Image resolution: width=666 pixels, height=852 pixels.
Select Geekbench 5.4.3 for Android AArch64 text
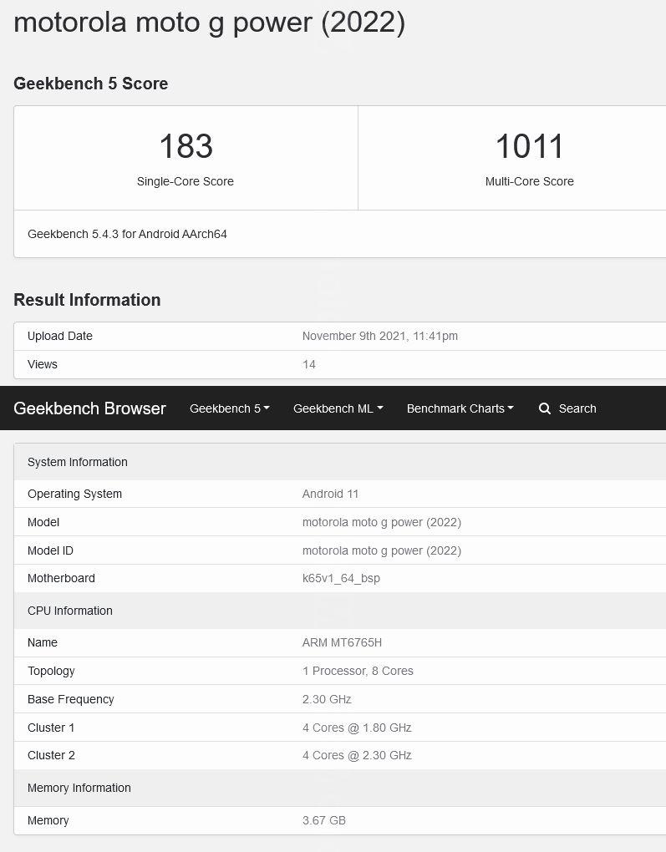tap(127, 234)
